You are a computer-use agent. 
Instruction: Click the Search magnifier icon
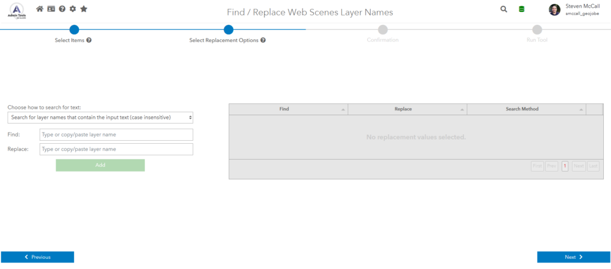pyautogui.click(x=504, y=10)
